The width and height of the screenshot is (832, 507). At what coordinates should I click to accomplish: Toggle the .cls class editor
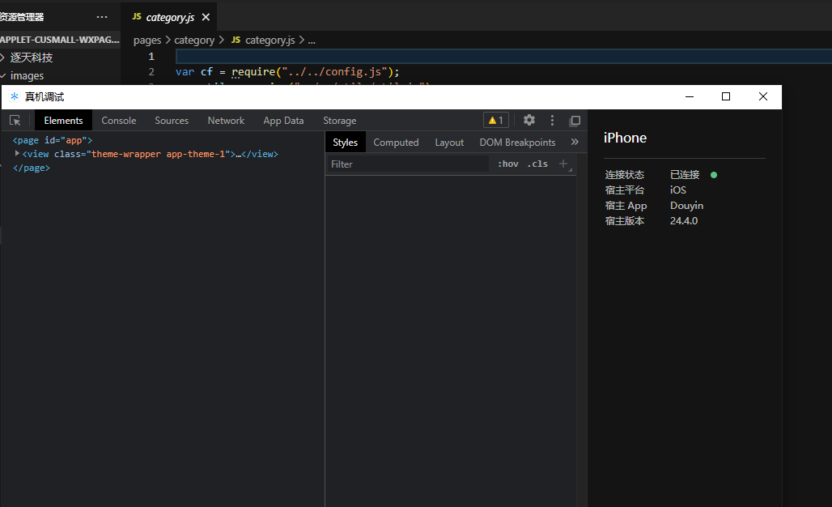537,164
